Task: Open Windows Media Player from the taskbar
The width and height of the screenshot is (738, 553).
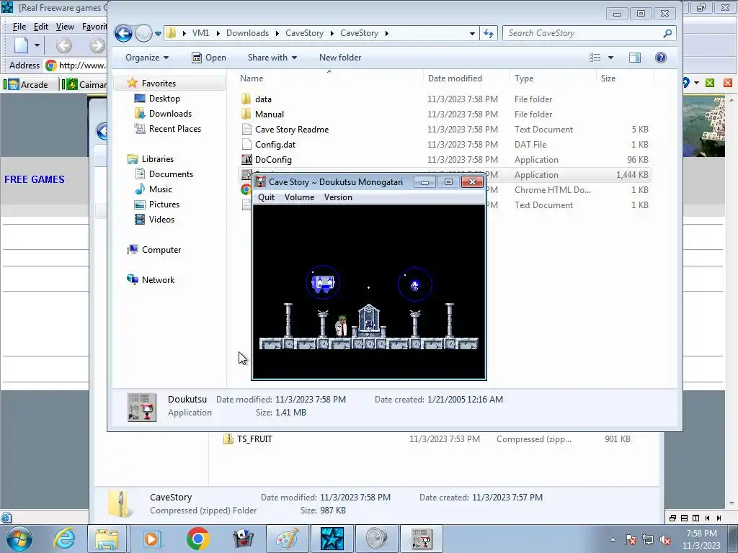Action: [x=151, y=539]
